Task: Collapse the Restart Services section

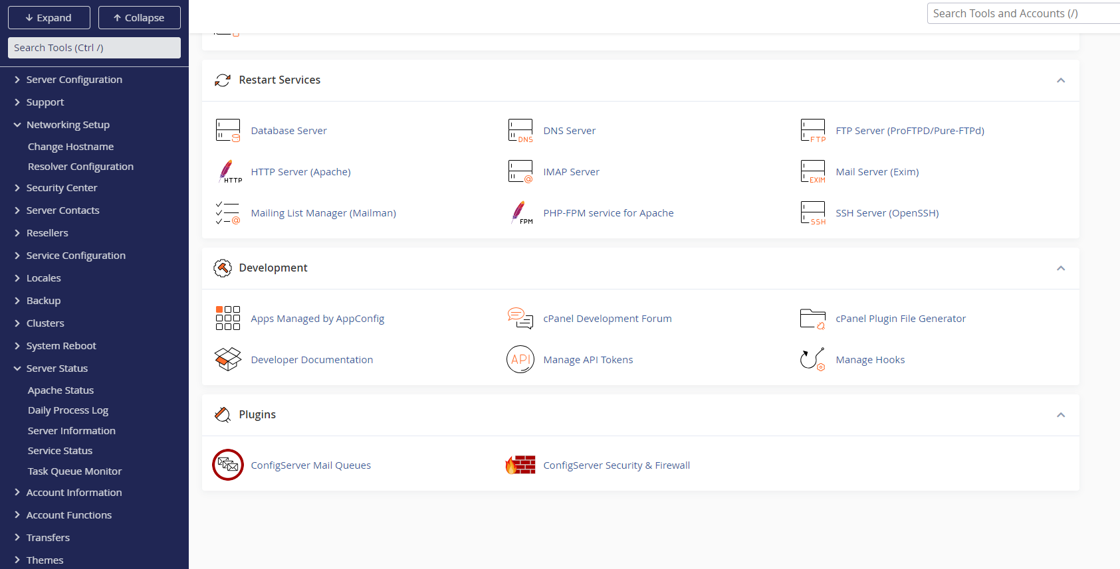Action: 1061,80
